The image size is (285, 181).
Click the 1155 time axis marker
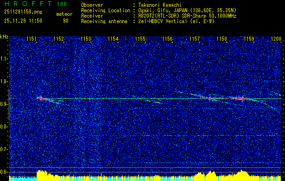point(140,39)
